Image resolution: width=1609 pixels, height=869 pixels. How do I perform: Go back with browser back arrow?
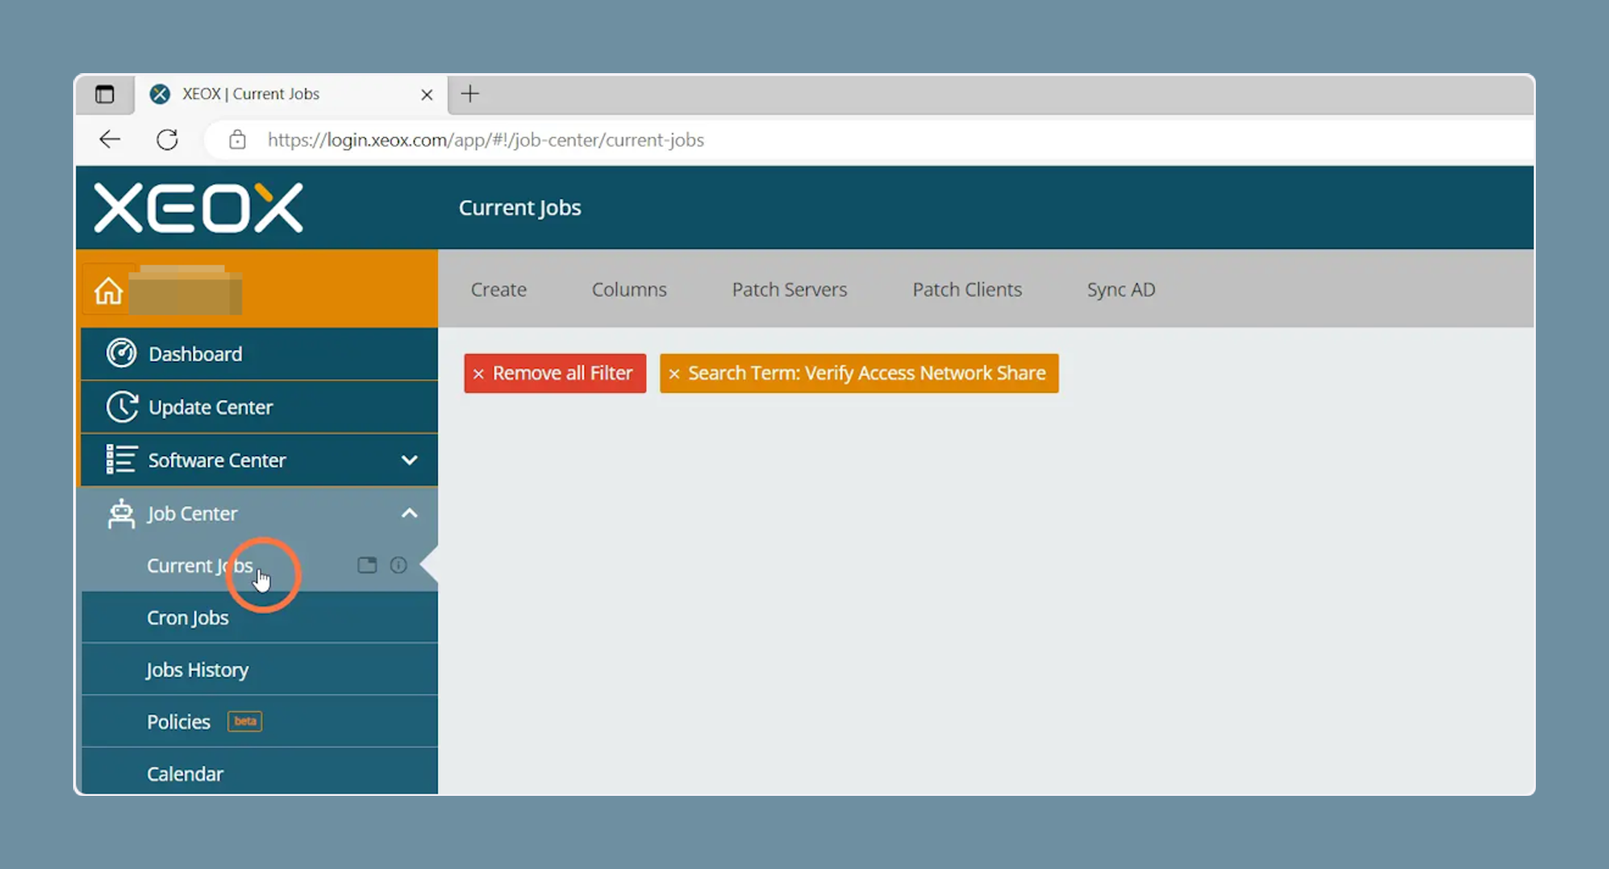tap(110, 139)
